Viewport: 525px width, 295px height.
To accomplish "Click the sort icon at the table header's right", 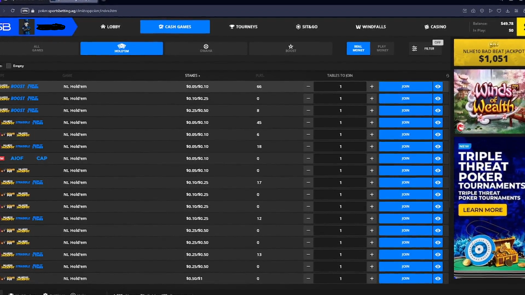I will pyautogui.click(x=448, y=75).
